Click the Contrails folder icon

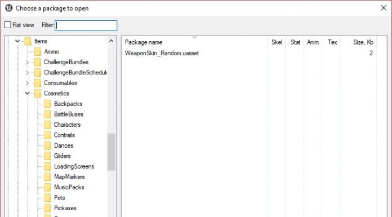(48, 135)
